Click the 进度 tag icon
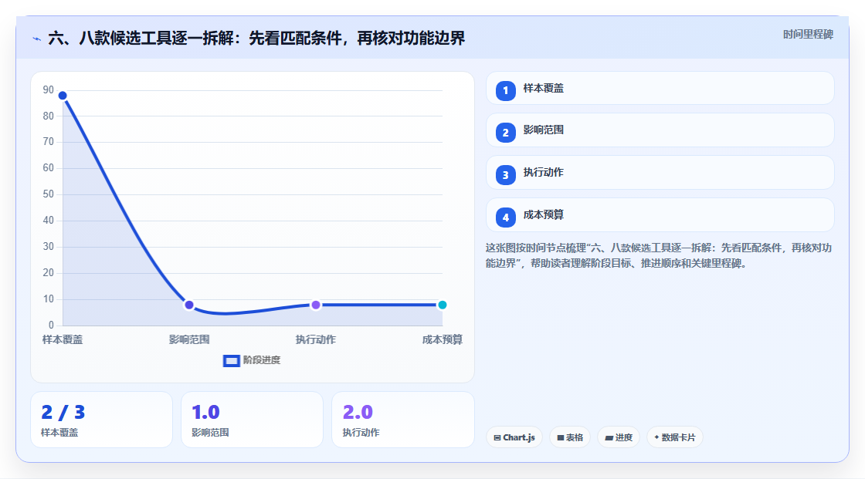This screenshot has height=479, width=865. (609, 437)
